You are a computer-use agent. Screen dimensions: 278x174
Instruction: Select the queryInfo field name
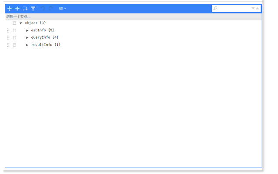pyautogui.click(x=40, y=37)
